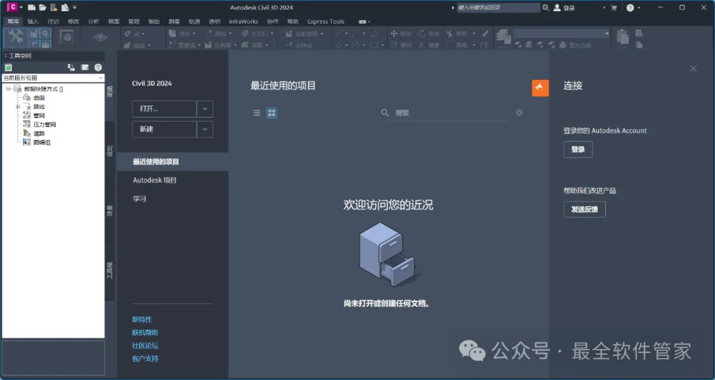
Task: Click the 发送反馈 button
Action: 585,209
